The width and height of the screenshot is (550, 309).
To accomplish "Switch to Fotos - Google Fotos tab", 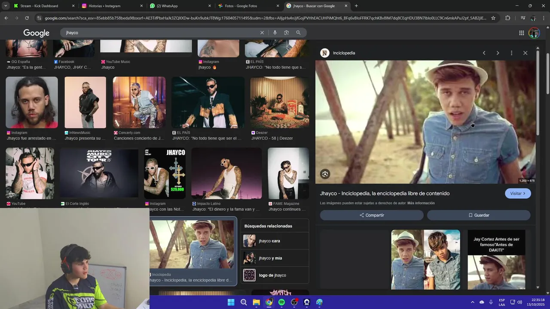I will pyautogui.click(x=248, y=6).
